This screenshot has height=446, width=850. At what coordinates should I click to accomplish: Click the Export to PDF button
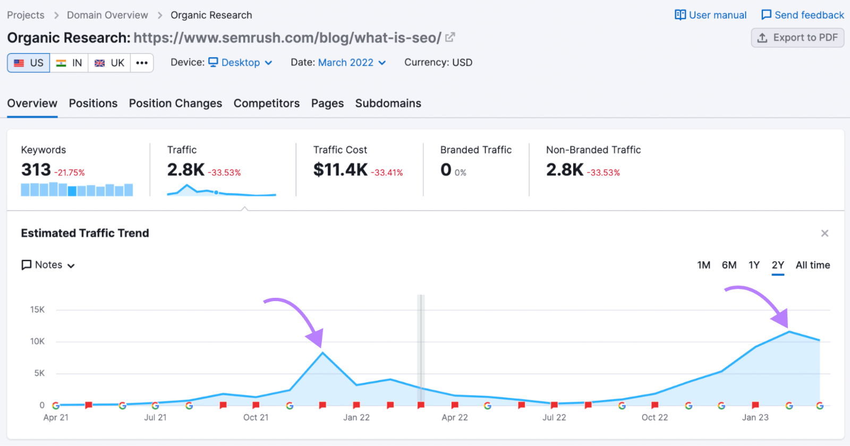(797, 38)
